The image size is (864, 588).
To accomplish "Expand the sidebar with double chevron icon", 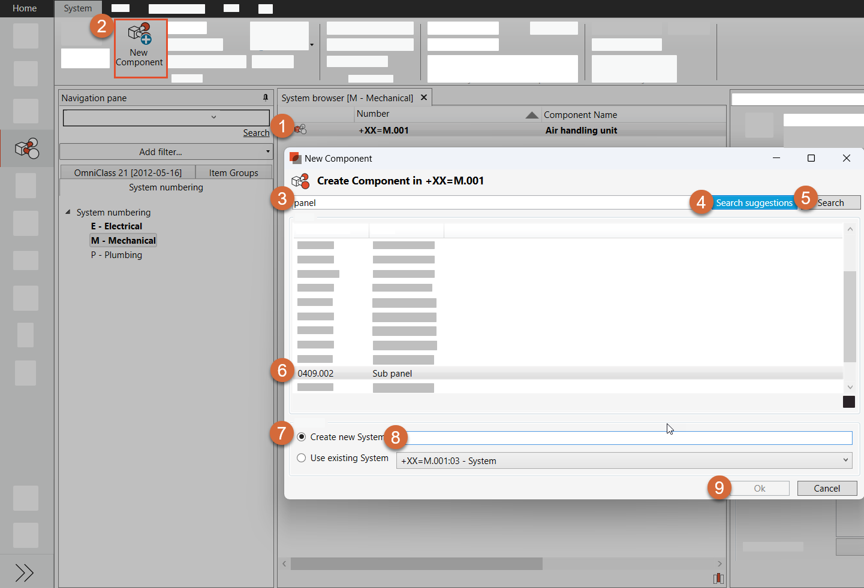I will [x=25, y=573].
